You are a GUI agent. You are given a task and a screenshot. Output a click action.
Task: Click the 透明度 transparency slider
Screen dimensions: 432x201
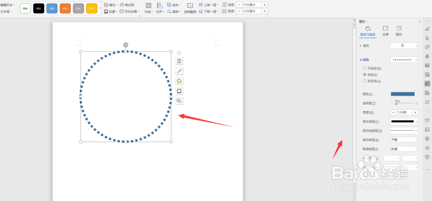(404, 103)
